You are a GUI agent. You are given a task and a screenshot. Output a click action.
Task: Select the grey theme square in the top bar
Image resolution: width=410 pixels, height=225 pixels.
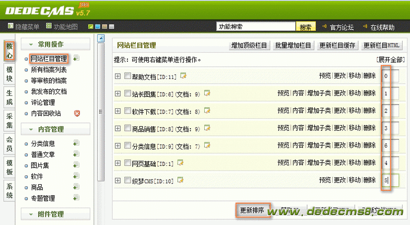[112, 27]
